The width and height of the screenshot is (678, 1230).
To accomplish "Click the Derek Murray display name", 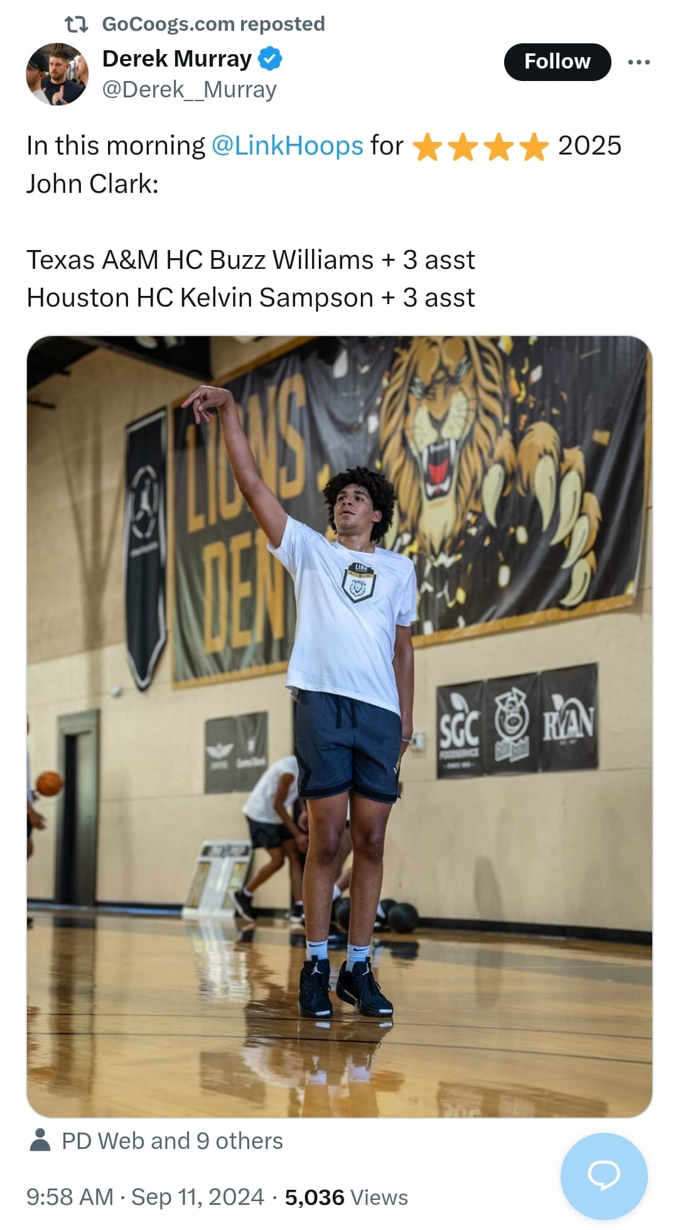I will point(176,58).
